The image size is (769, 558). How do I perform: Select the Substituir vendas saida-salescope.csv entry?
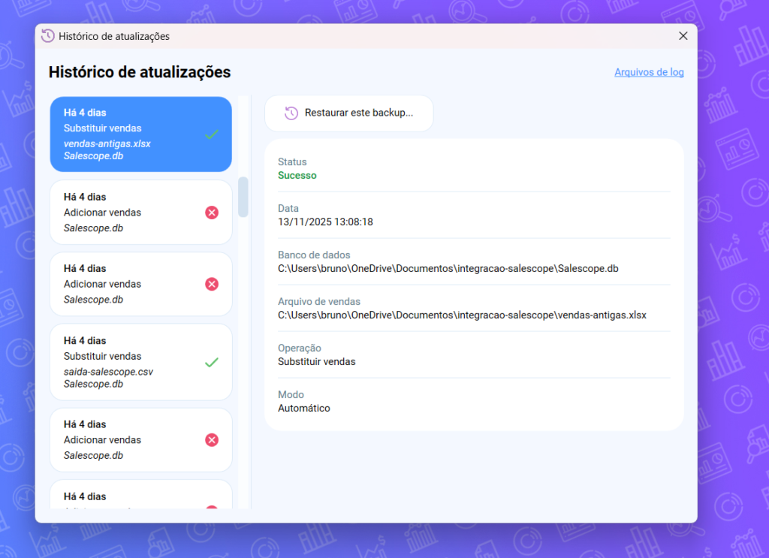(x=128, y=362)
